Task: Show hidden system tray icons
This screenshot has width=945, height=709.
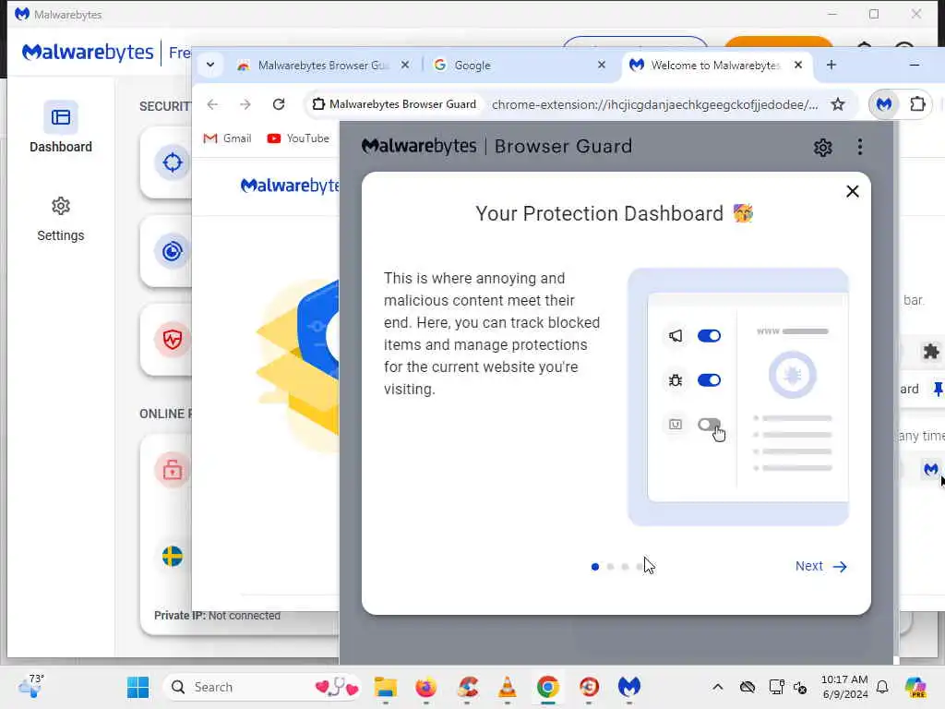Action: [x=717, y=687]
